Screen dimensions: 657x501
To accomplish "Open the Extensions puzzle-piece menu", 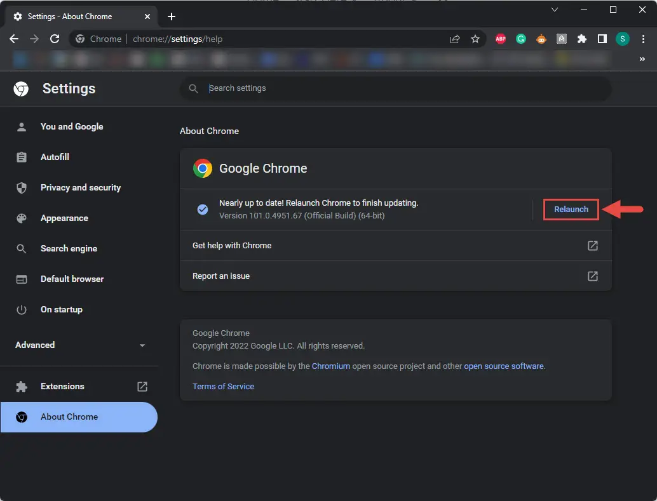I will [x=581, y=39].
